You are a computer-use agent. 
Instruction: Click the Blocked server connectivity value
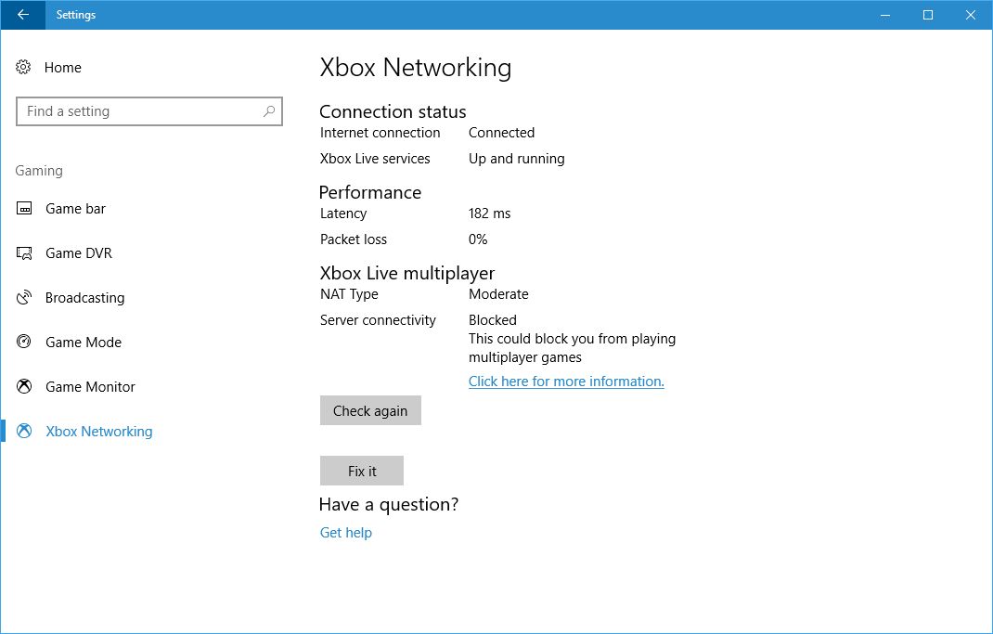pyautogui.click(x=493, y=320)
